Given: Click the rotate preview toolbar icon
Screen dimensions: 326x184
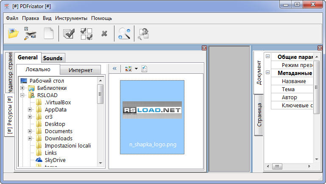Looking at the screenshot, I should point(144,34).
